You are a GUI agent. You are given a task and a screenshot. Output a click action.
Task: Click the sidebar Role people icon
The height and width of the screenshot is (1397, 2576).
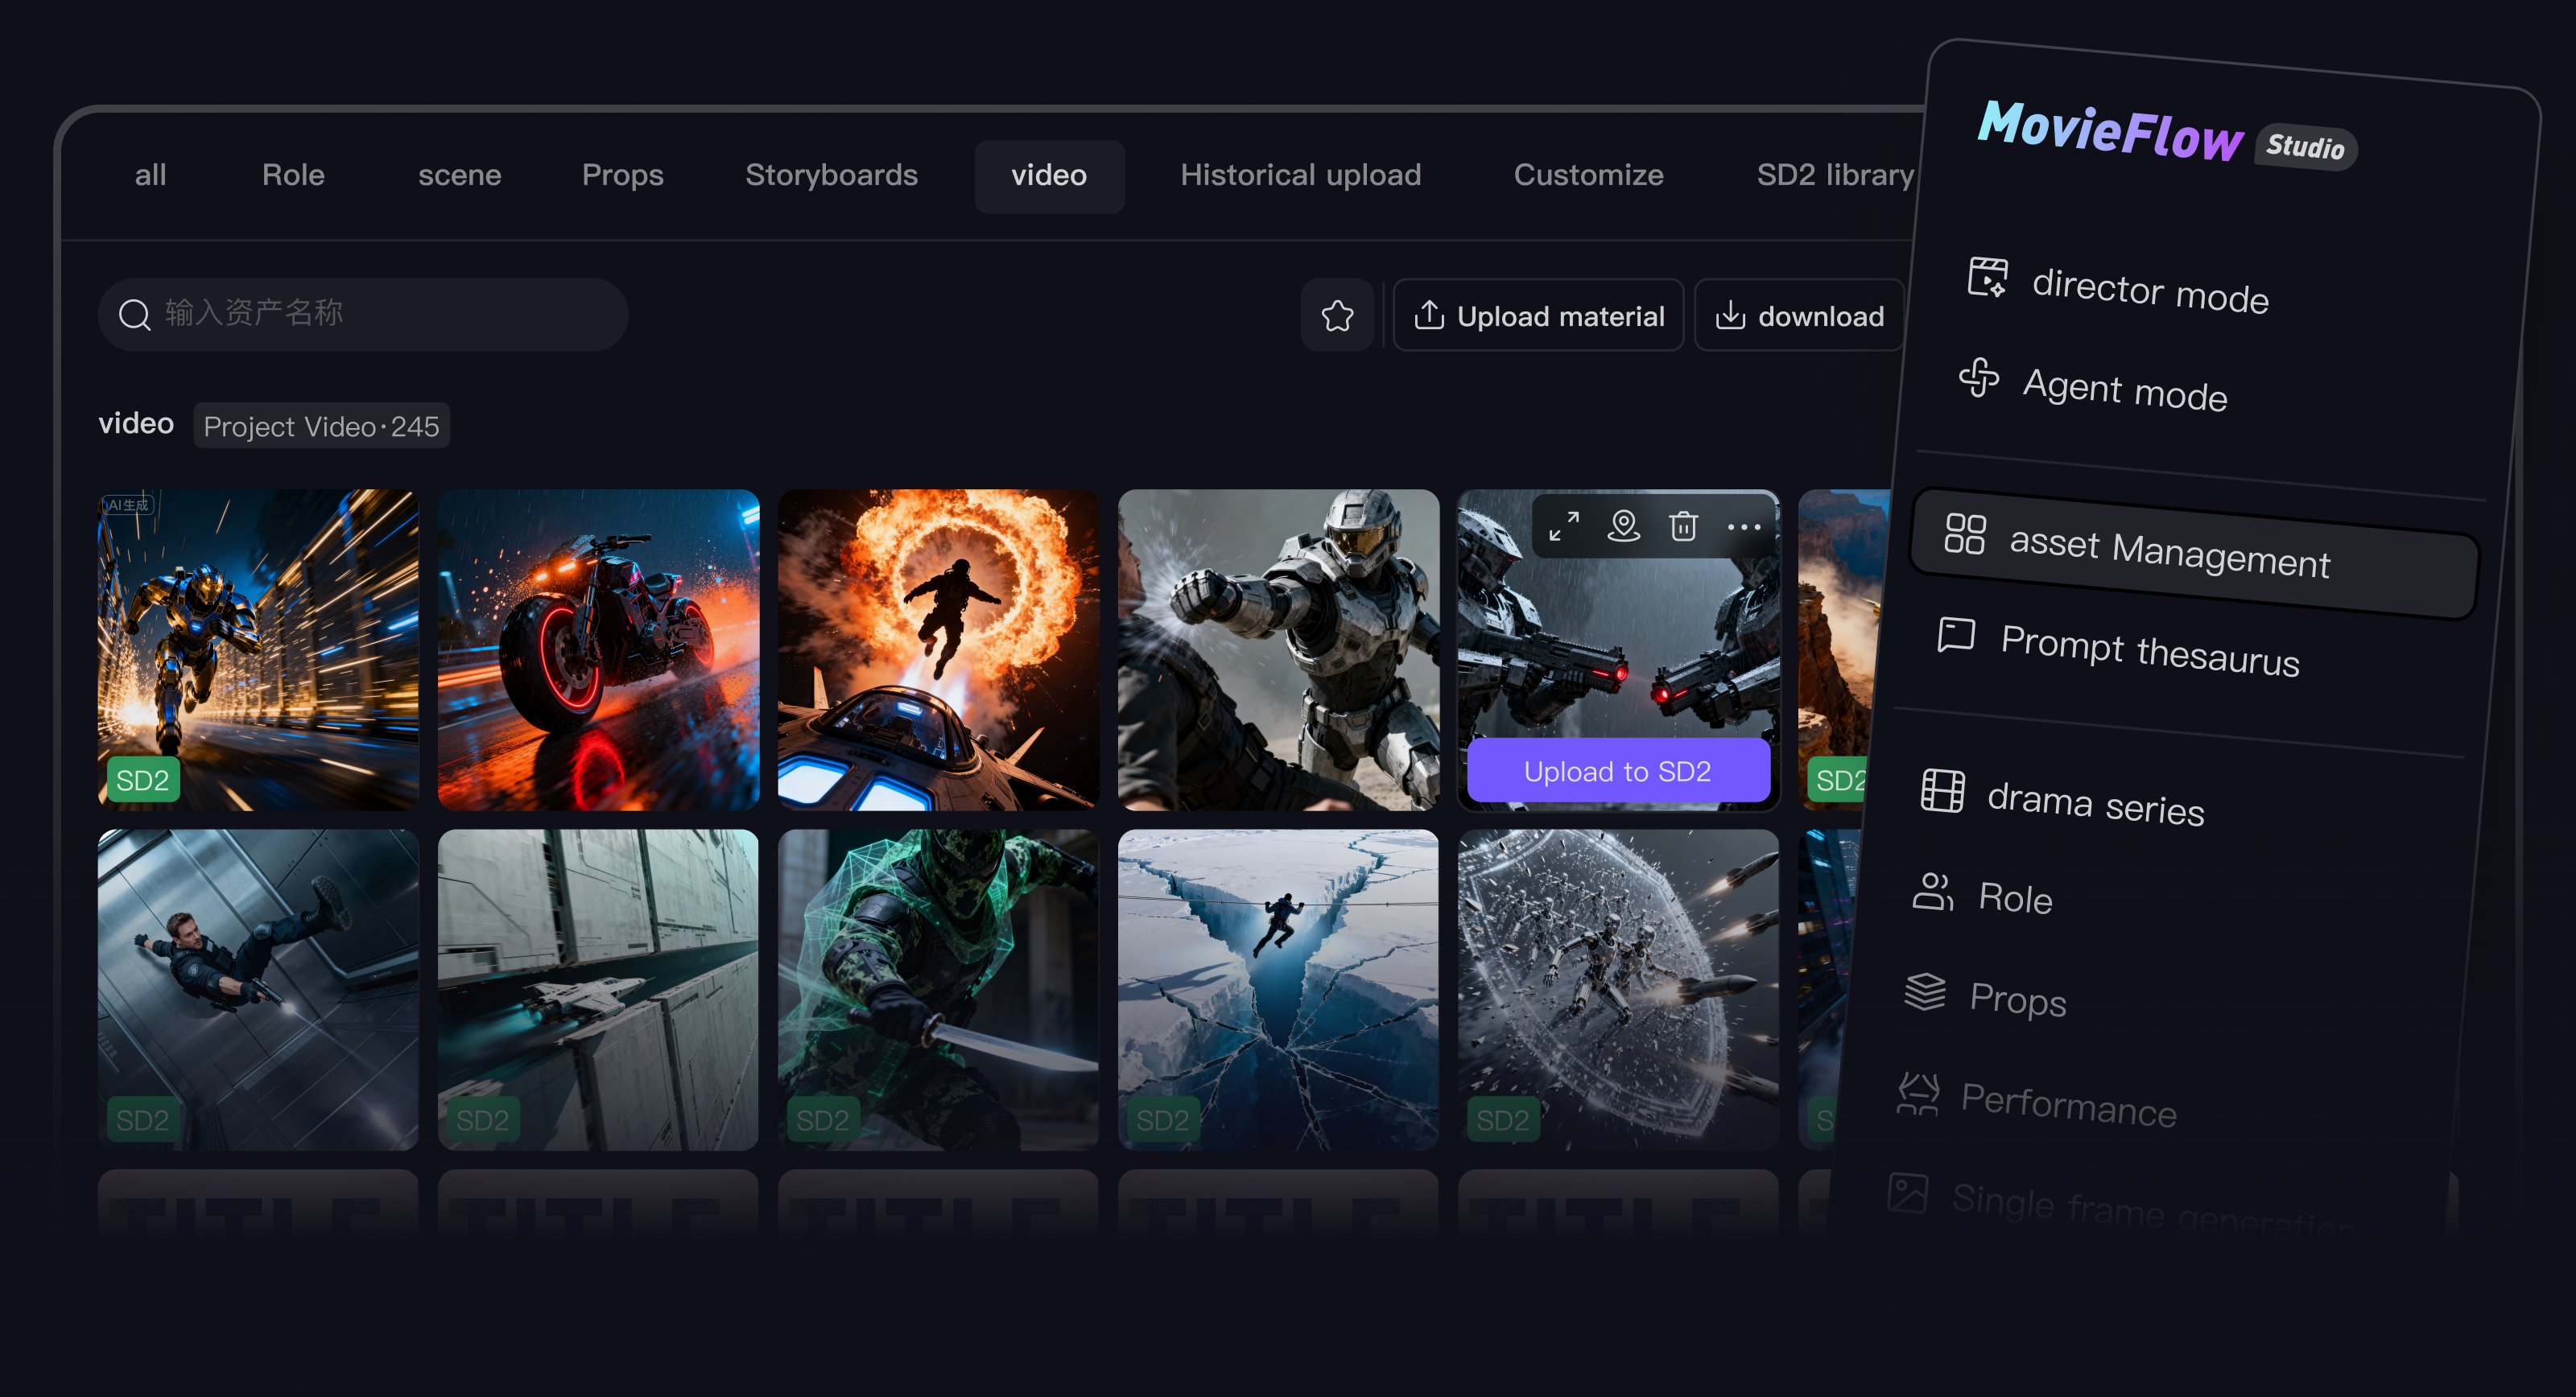pos(1933,891)
